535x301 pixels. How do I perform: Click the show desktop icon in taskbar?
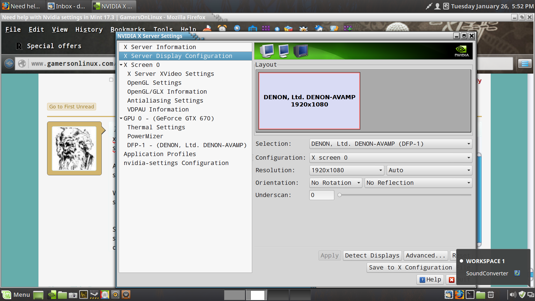[38, 295]
